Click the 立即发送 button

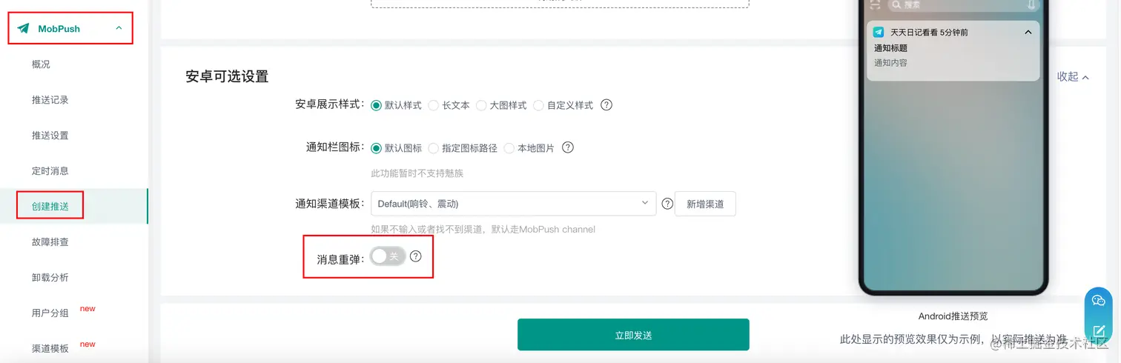(633, 335)
